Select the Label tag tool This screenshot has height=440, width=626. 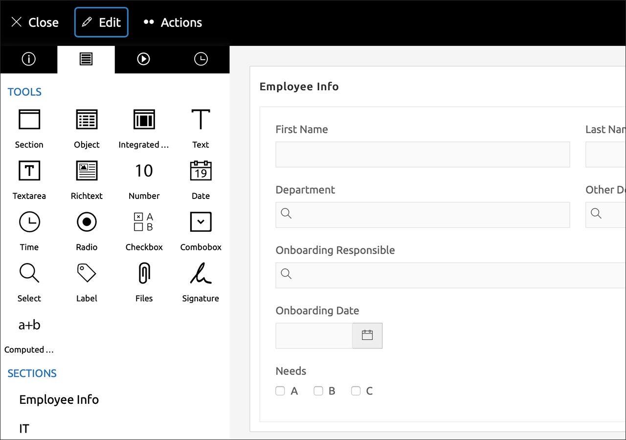(x=87, y=273)
